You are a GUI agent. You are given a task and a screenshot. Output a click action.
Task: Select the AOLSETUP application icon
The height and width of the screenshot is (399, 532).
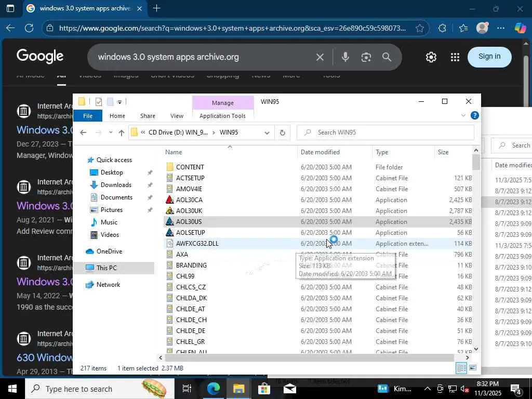[170, 232]
